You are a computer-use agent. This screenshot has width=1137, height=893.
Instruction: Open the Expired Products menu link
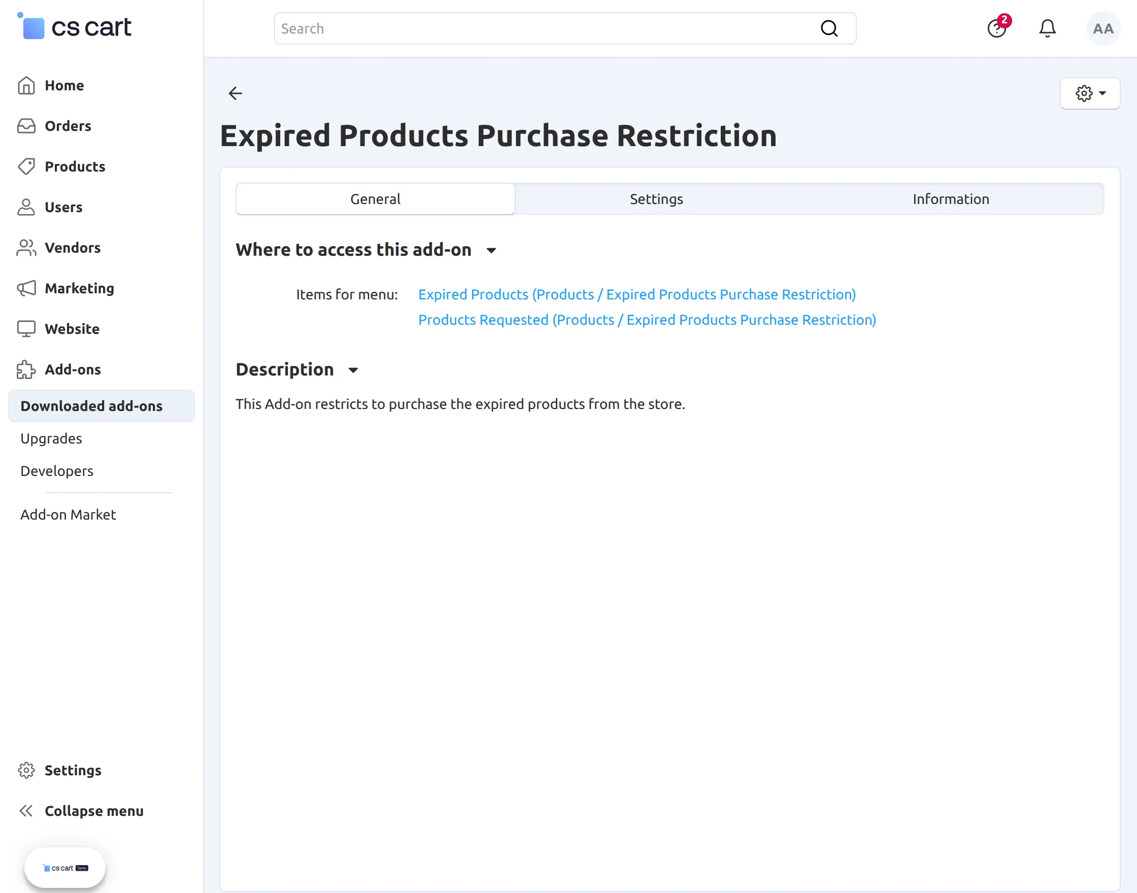637,294
